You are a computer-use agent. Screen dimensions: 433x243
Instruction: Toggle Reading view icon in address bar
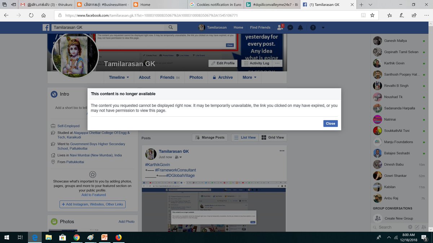point(363,15)
